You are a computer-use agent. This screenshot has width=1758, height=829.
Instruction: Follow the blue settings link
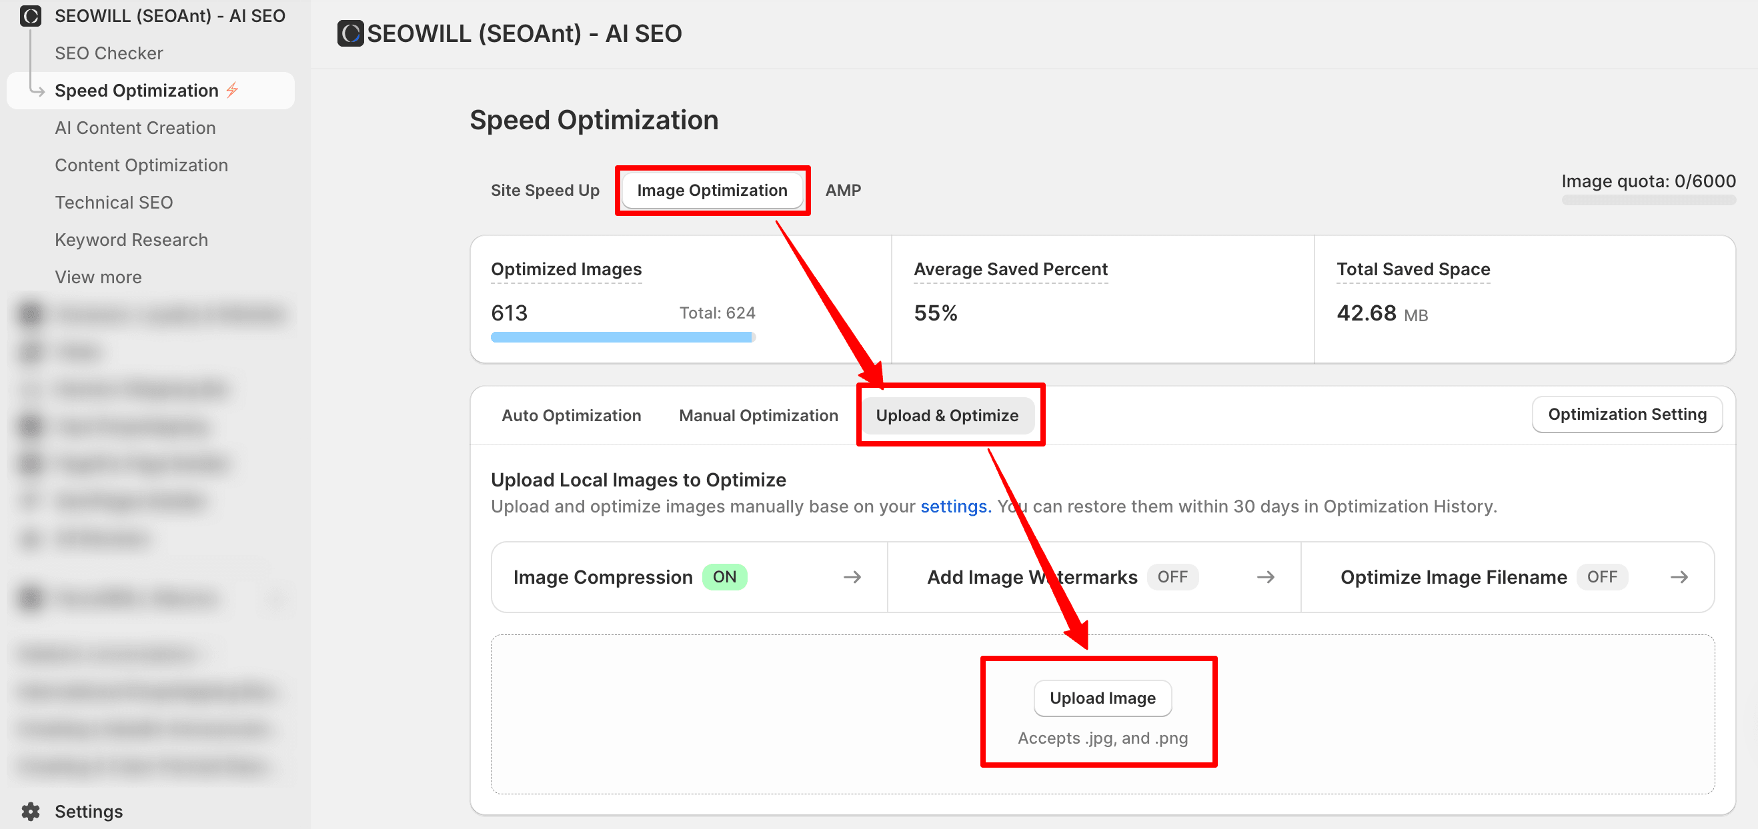(955, 506)
